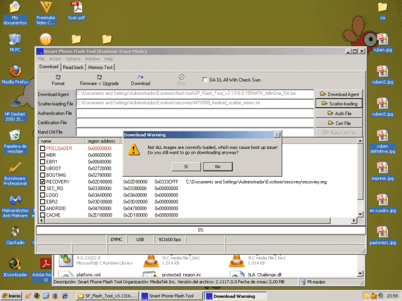Click Sí in Download Warning dialog
This screenshot has width=402, height=301.
pos(186,167)
